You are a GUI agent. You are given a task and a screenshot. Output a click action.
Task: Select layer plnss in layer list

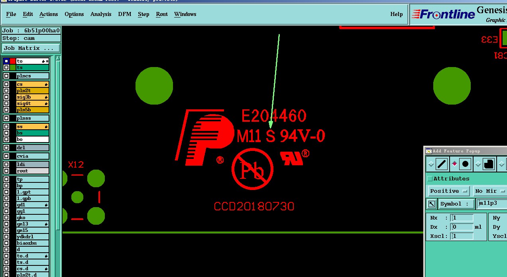(32, 118)
